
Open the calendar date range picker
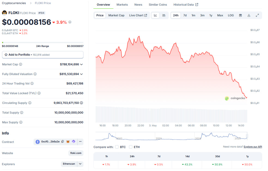pos(240,15)
